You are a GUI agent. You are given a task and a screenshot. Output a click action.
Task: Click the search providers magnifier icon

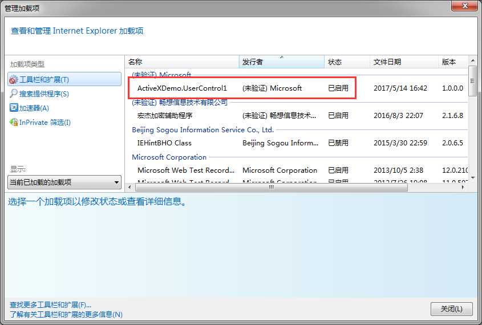(x=14, y=94)
